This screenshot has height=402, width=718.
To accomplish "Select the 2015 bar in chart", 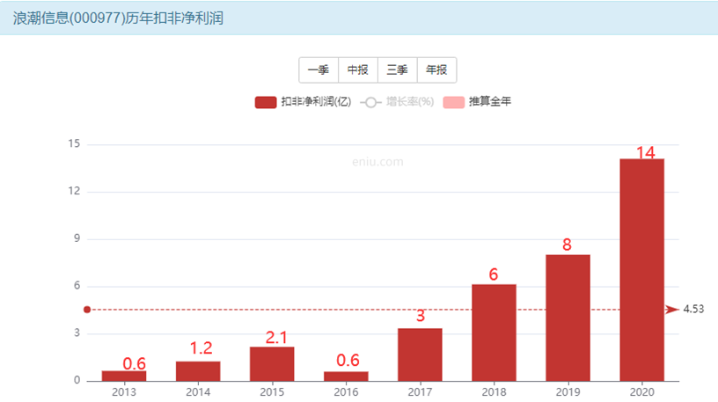I will pos(272,364).
